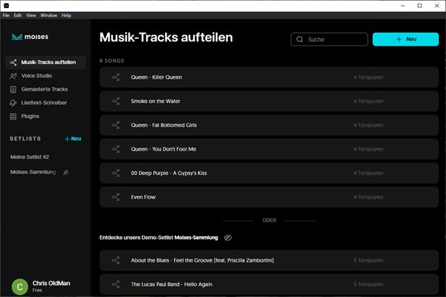Click 4 Tonspuren label on Even Flow row

369,197
